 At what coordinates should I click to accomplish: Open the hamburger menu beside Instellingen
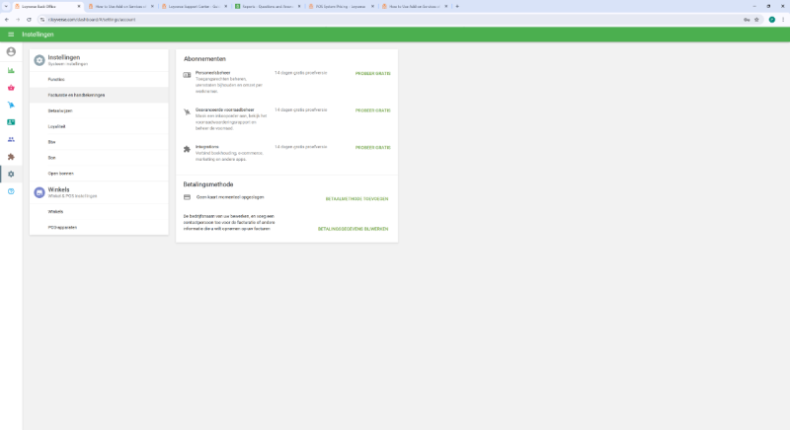pos(11,35)
